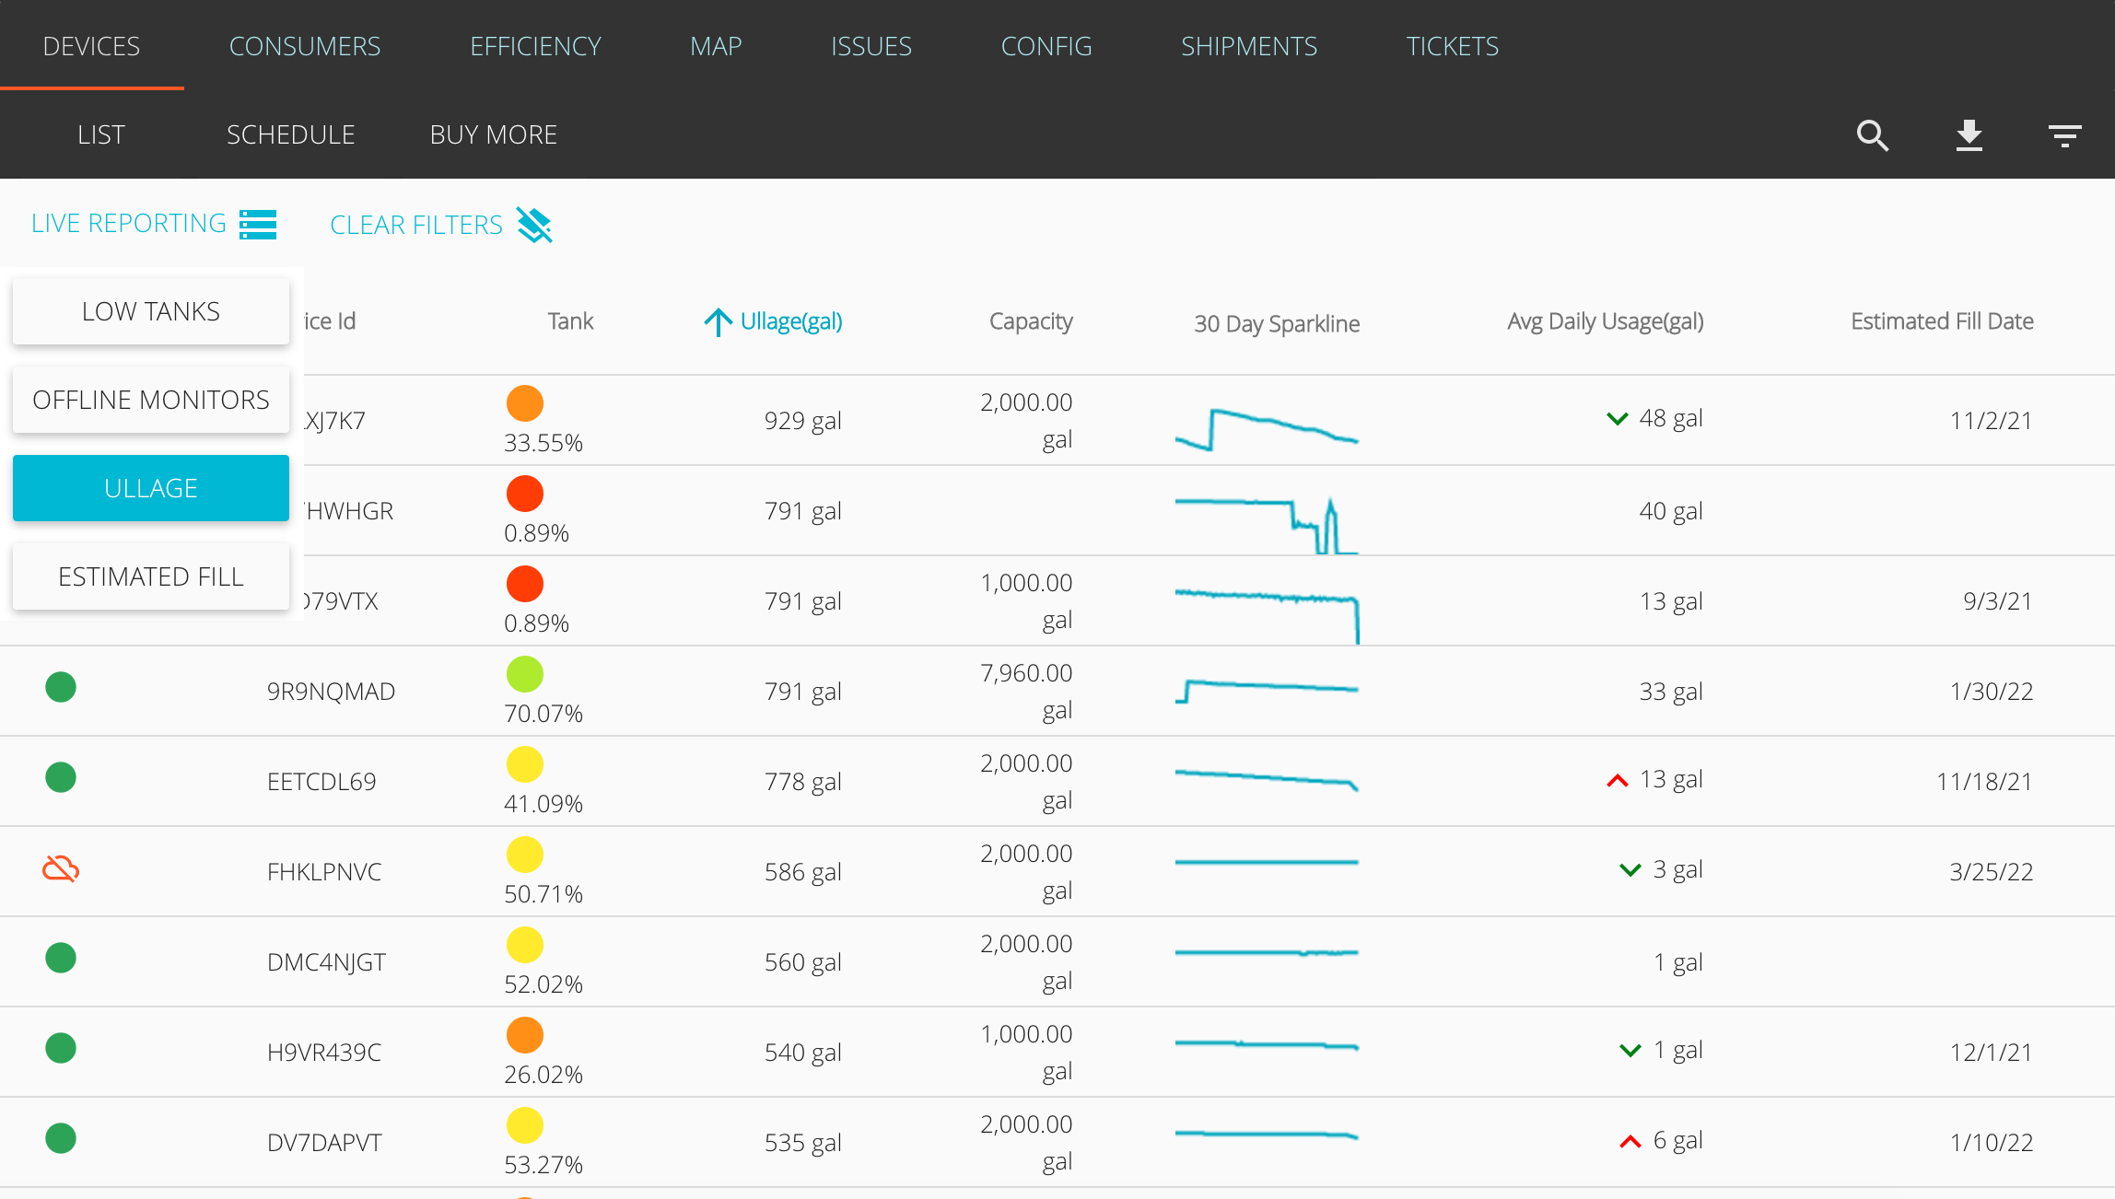Disable the active Ullage filter
2115x1199 pixels.
(151, 488)
